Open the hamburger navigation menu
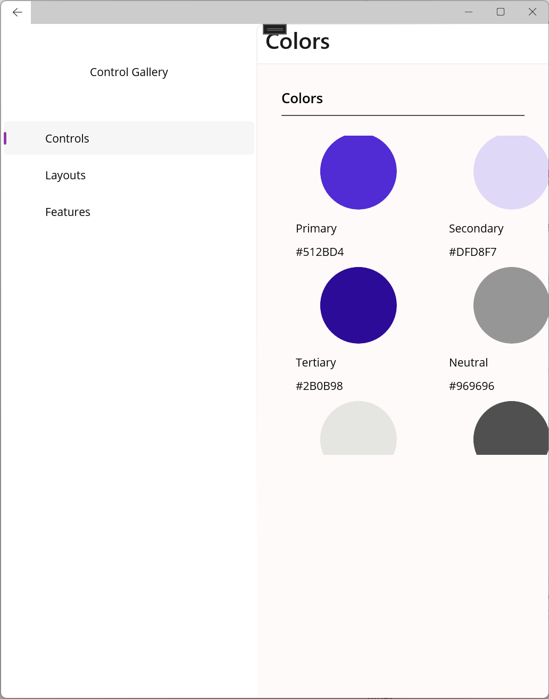 click(x=275, y=29)
